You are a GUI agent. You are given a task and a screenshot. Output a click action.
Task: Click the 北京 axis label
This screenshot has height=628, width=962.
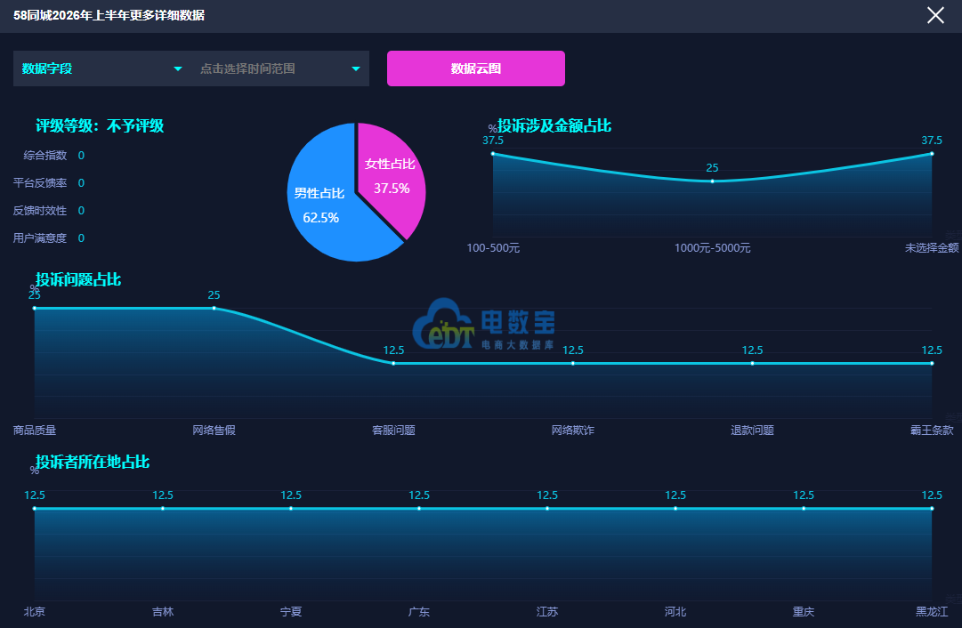[x=35, y=611]
